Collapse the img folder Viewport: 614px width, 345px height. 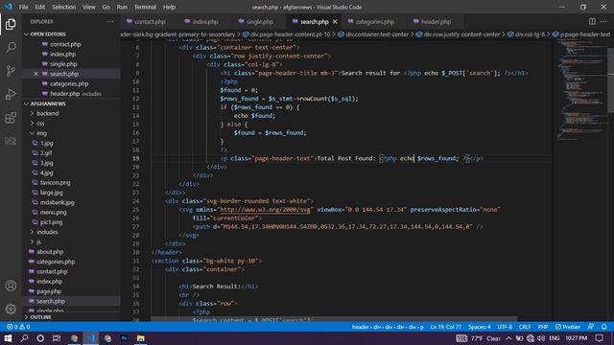click(41, 133)
